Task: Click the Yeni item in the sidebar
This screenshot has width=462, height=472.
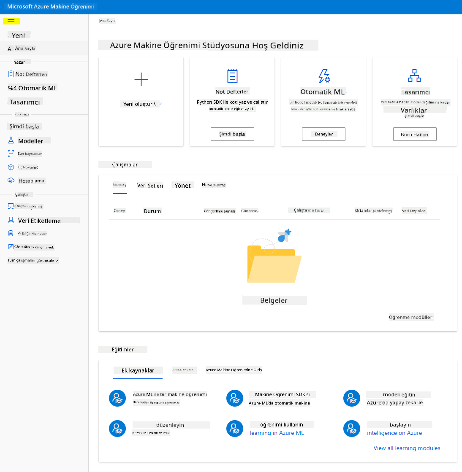Action: [x=19, y=35]
